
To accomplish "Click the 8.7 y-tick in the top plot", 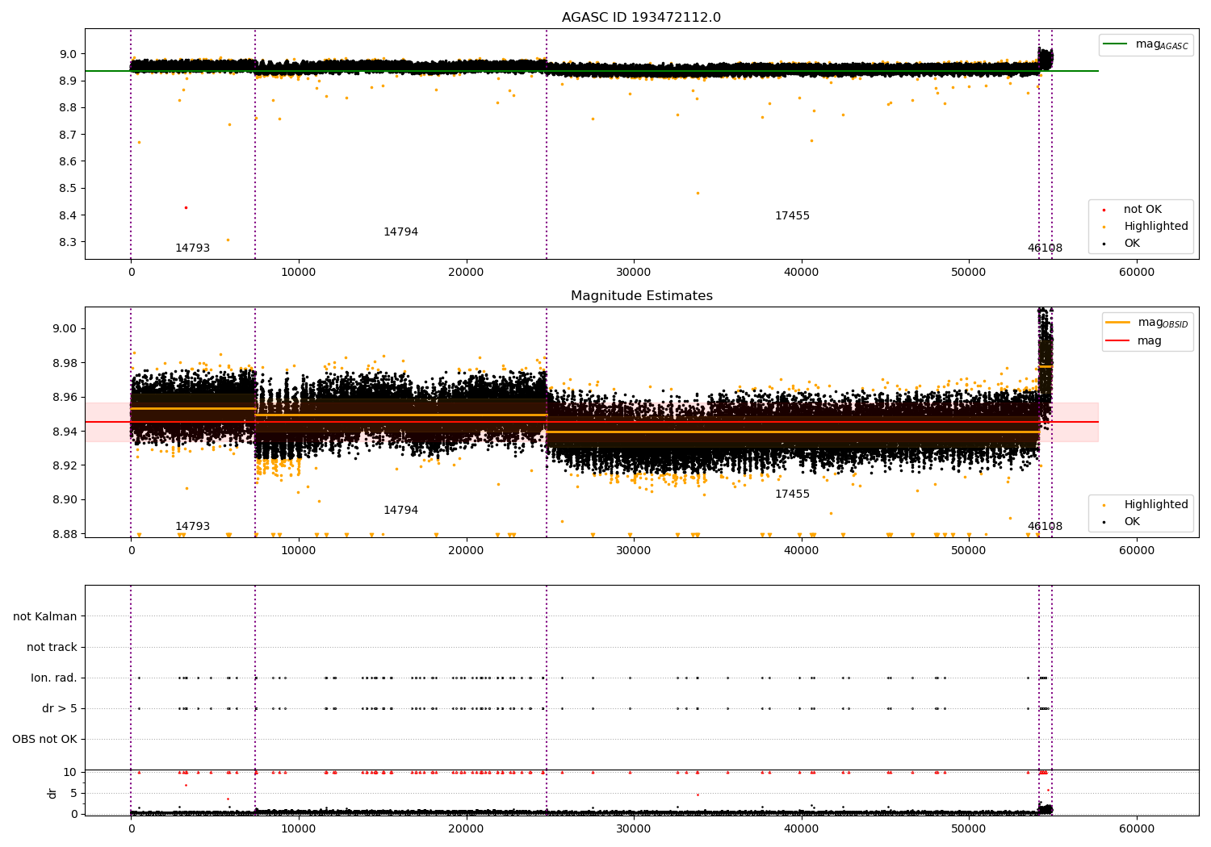I will [x=68, y=135].
